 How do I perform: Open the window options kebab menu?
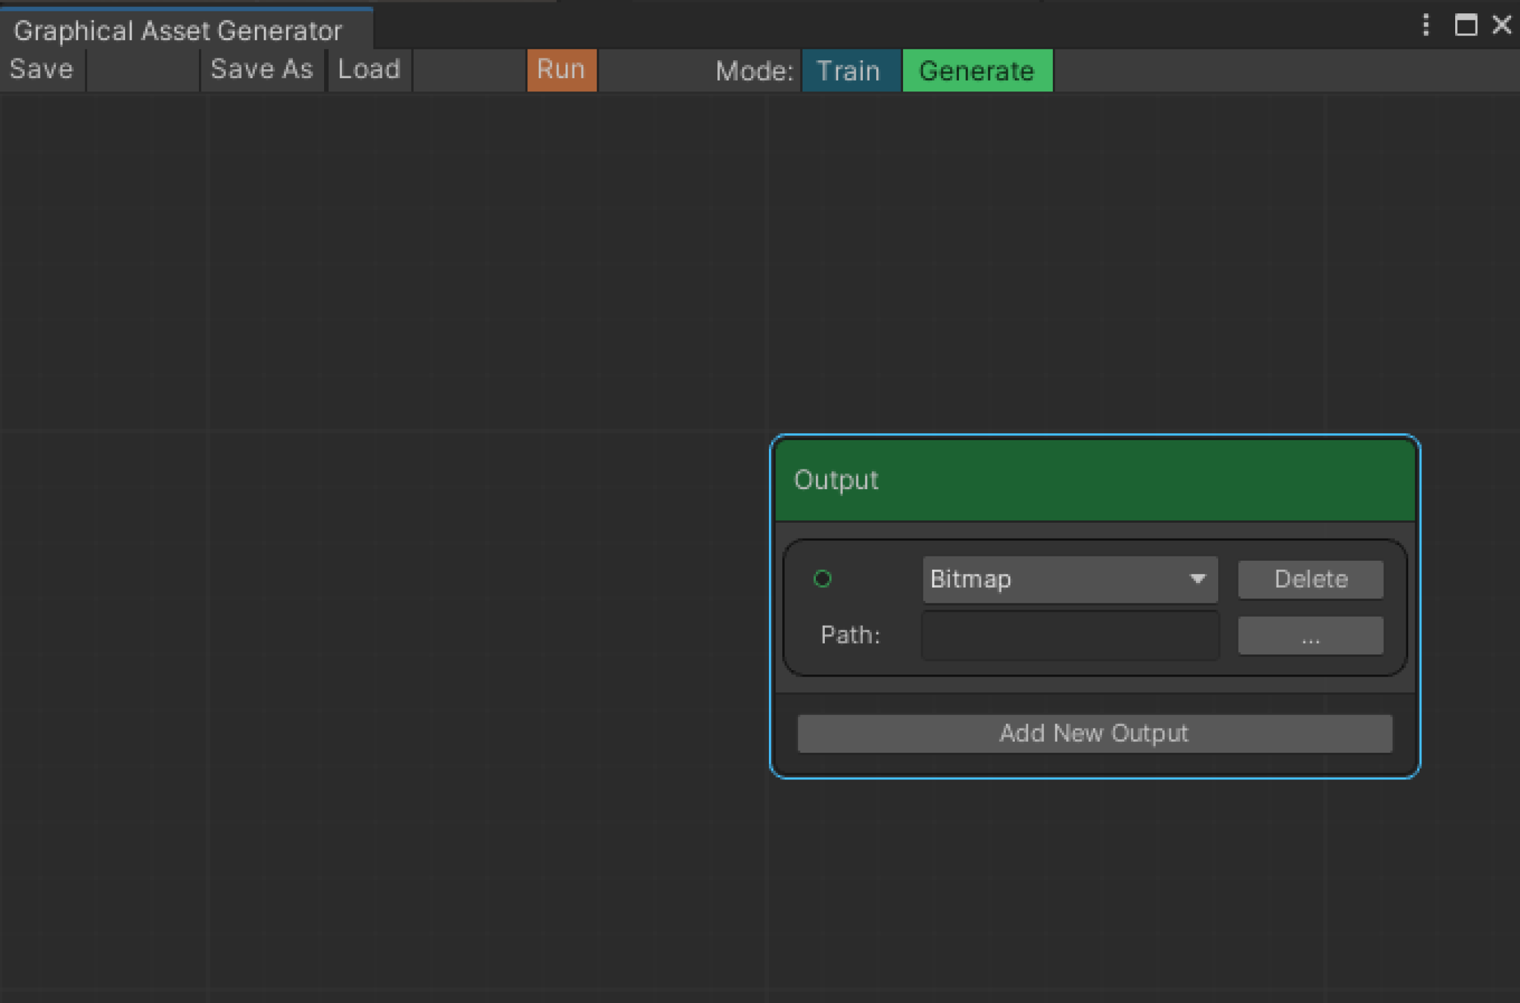[1425, 25]
